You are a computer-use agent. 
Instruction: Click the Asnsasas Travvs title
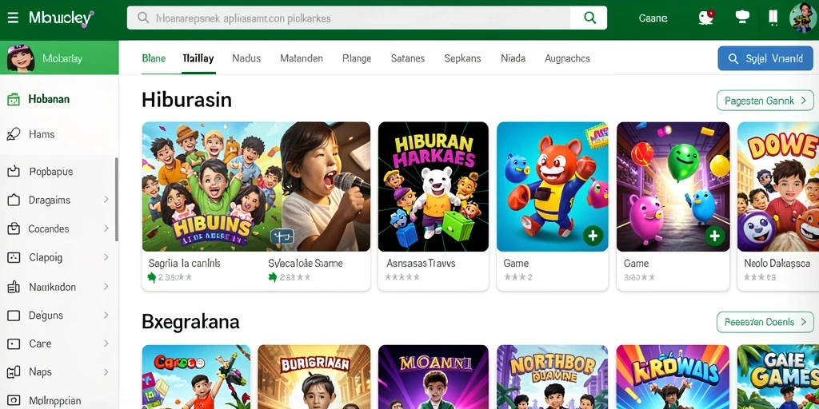pos(421,264)
